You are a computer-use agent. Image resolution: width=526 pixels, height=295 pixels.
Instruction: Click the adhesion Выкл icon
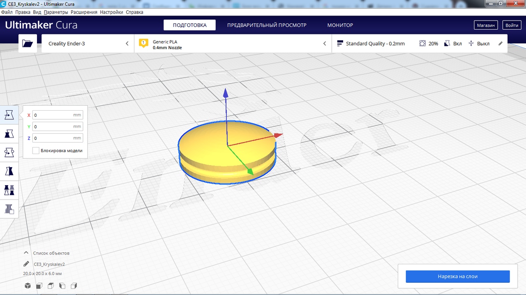(471, 43)
